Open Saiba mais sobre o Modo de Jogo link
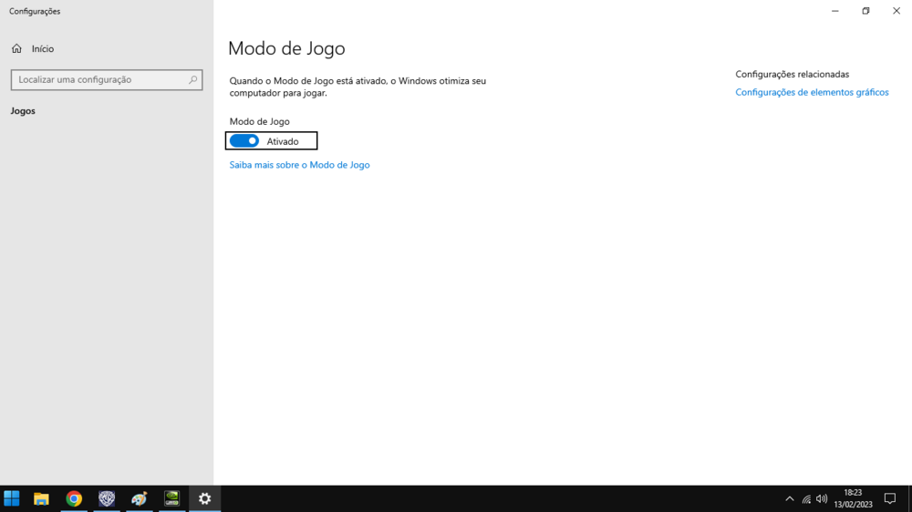912x512 pixels. [299, 165]
